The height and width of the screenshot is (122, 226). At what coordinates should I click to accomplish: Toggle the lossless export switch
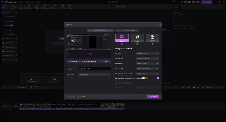point(158,78)
